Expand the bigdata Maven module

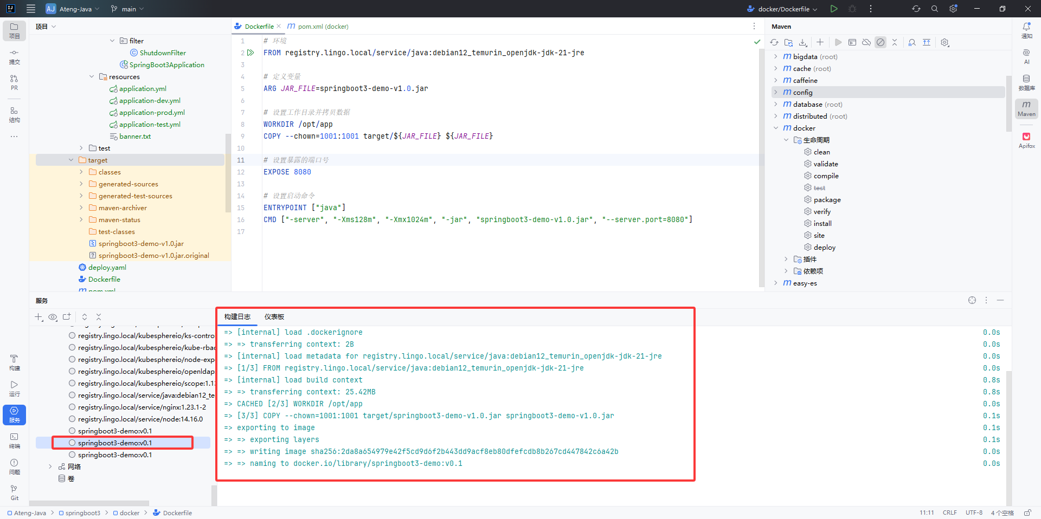pos(776,56)
